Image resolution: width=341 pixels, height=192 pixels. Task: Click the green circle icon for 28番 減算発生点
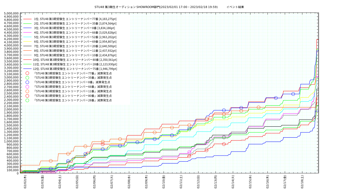pyautogui.click(x=27, y=100)
